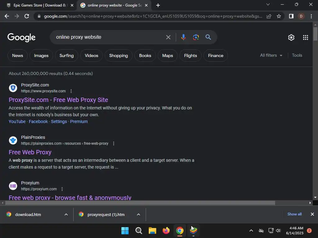Open profile D avatar
Image resolution: width=318 pixels, height=238 pixels.
[x=301, y=16]
